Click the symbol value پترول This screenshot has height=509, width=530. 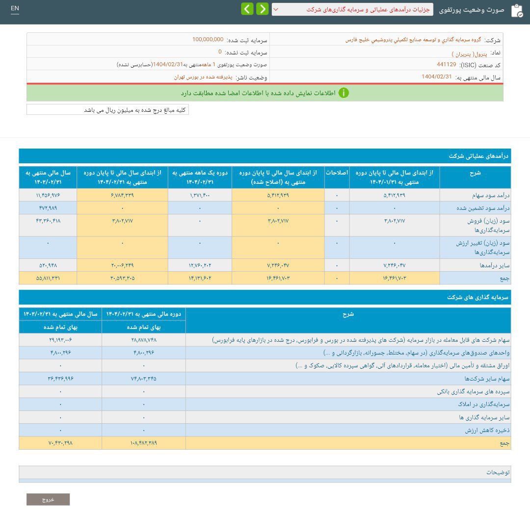[x=469, y=54]
